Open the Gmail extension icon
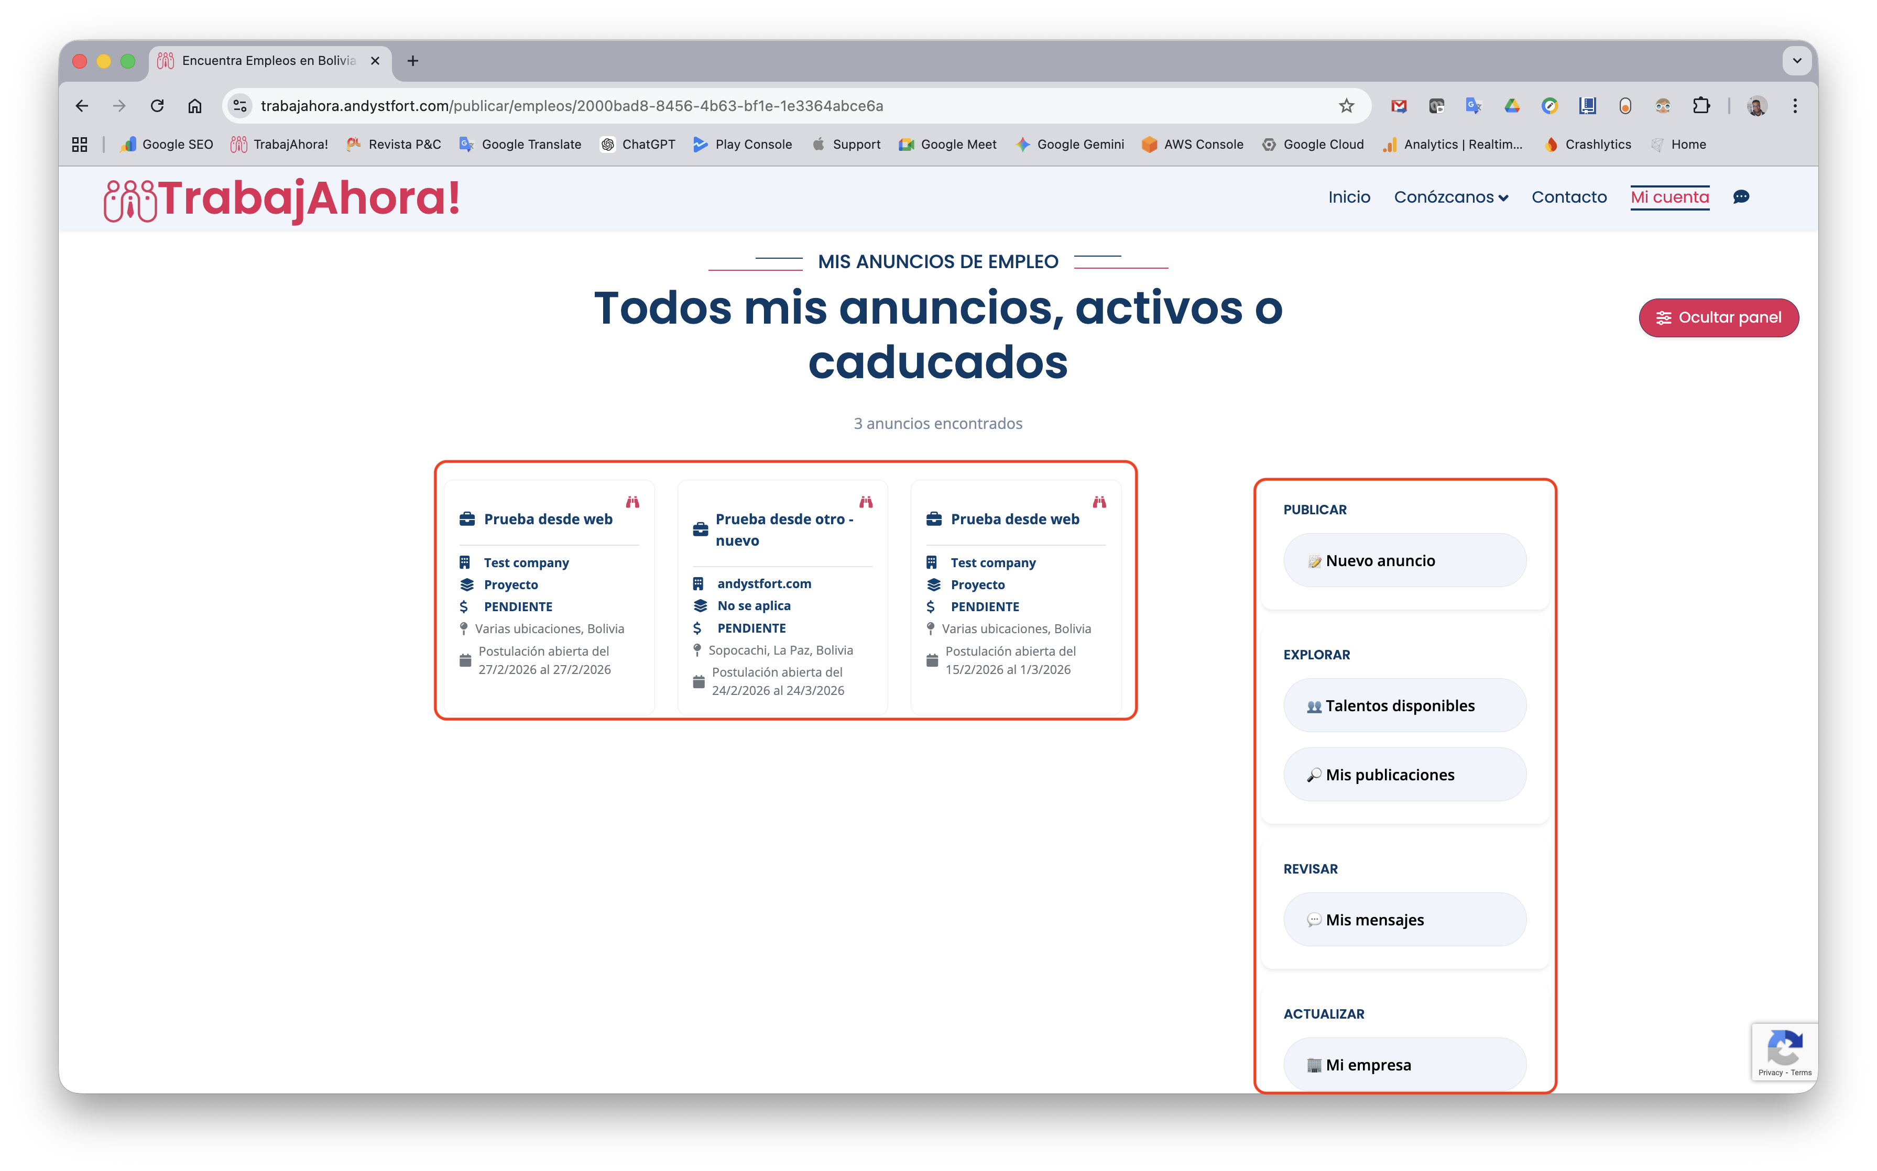 coord(1398,106)
